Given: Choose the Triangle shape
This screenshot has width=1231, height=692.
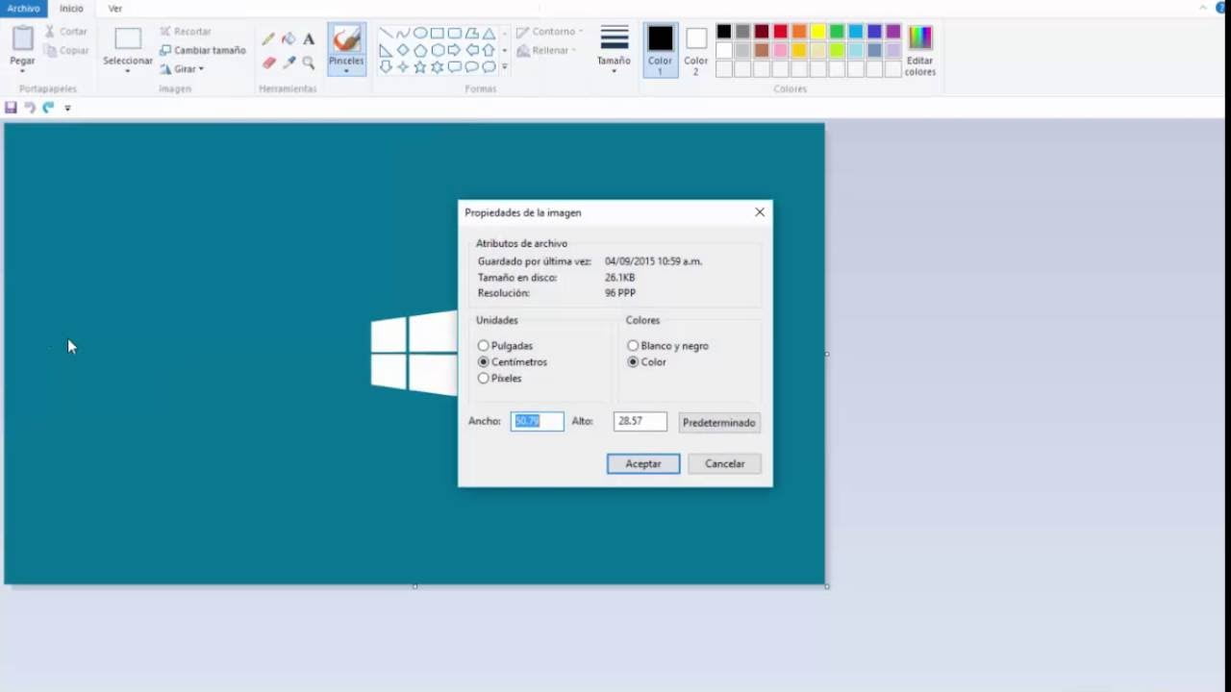Looking at the screenshot, I should pyautogui.click(x=489, y=33).
